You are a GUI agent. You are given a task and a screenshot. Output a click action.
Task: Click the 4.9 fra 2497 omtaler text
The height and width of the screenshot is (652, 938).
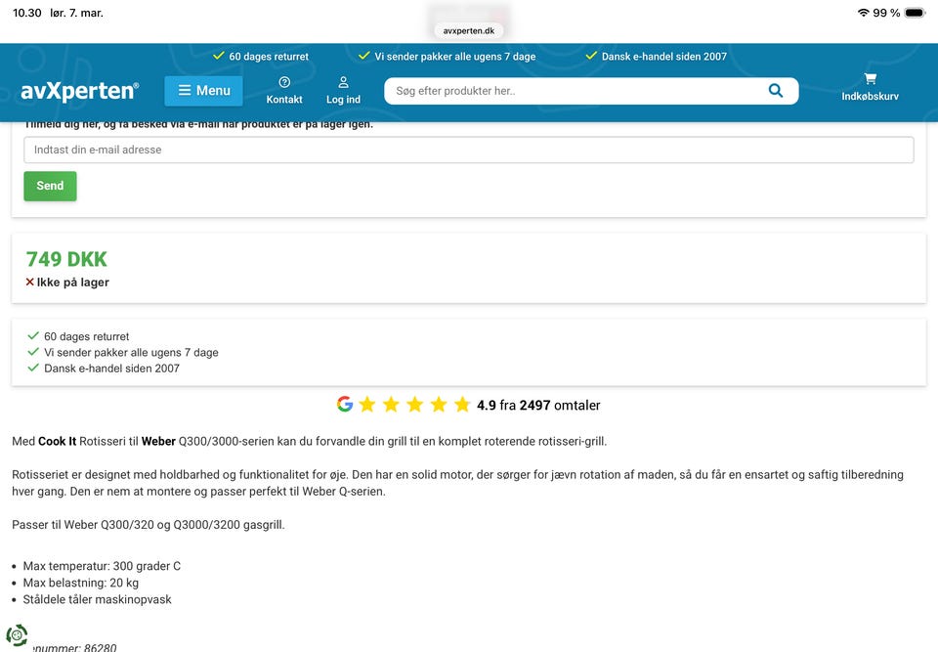[538, 406]
